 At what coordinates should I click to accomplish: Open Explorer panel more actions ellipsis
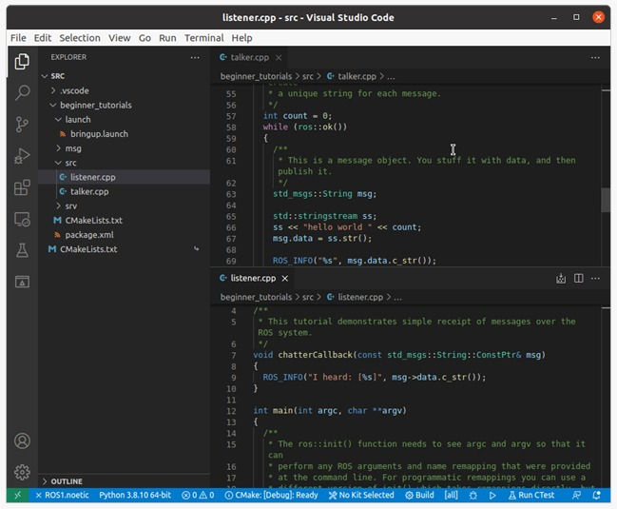click(x=195, y=57)
